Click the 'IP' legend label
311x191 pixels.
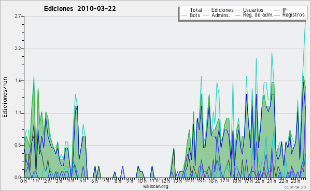coord(285,10)
